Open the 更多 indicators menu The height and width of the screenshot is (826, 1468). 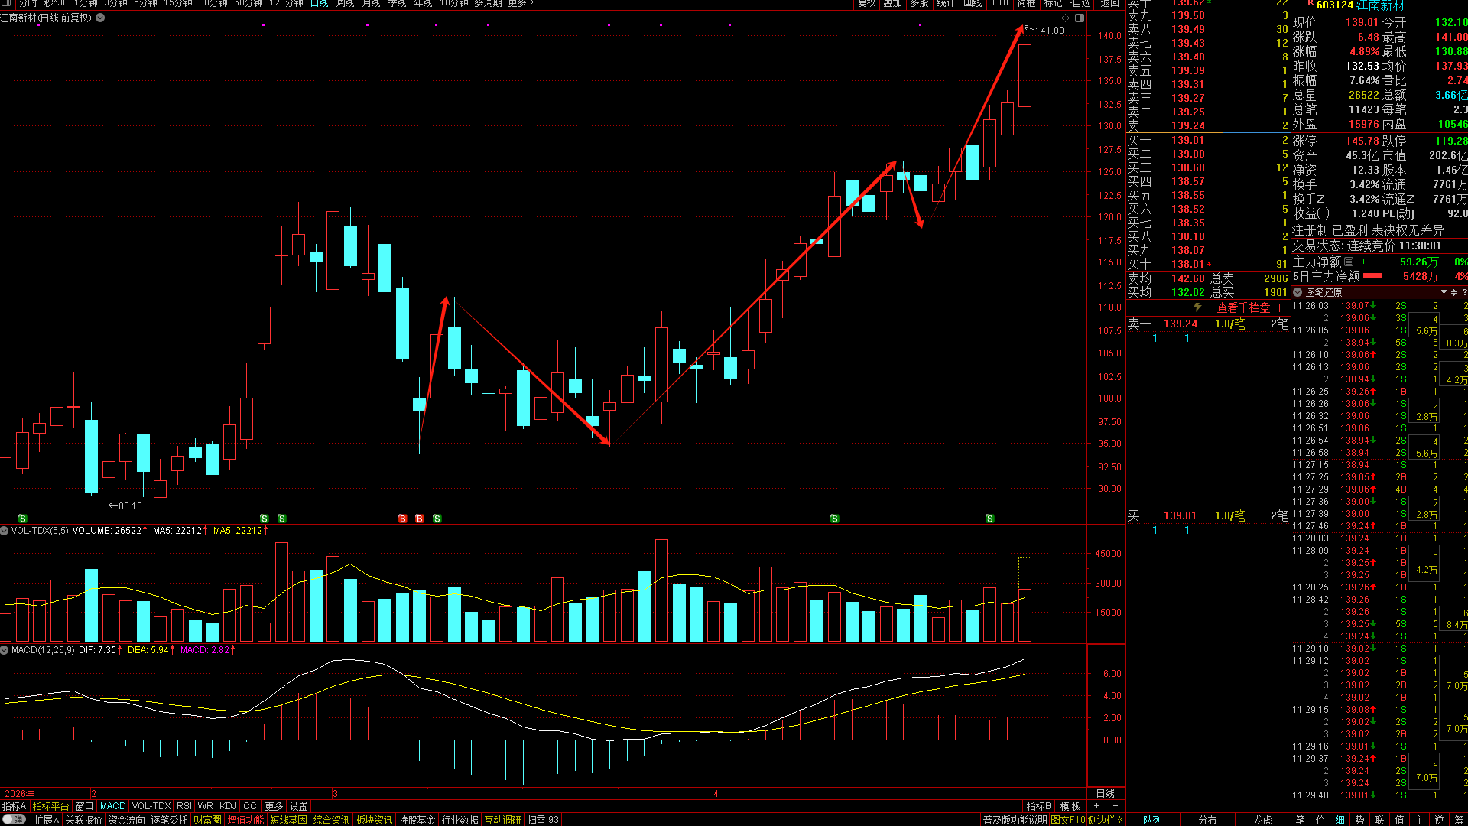click(274, 806)
